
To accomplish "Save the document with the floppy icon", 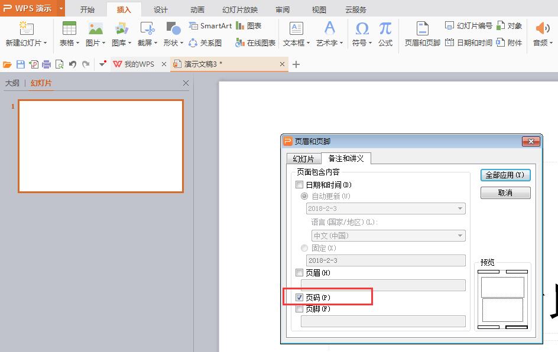I will pos(21,64).
